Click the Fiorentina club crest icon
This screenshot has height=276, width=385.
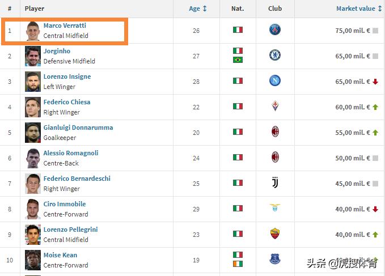275,107
